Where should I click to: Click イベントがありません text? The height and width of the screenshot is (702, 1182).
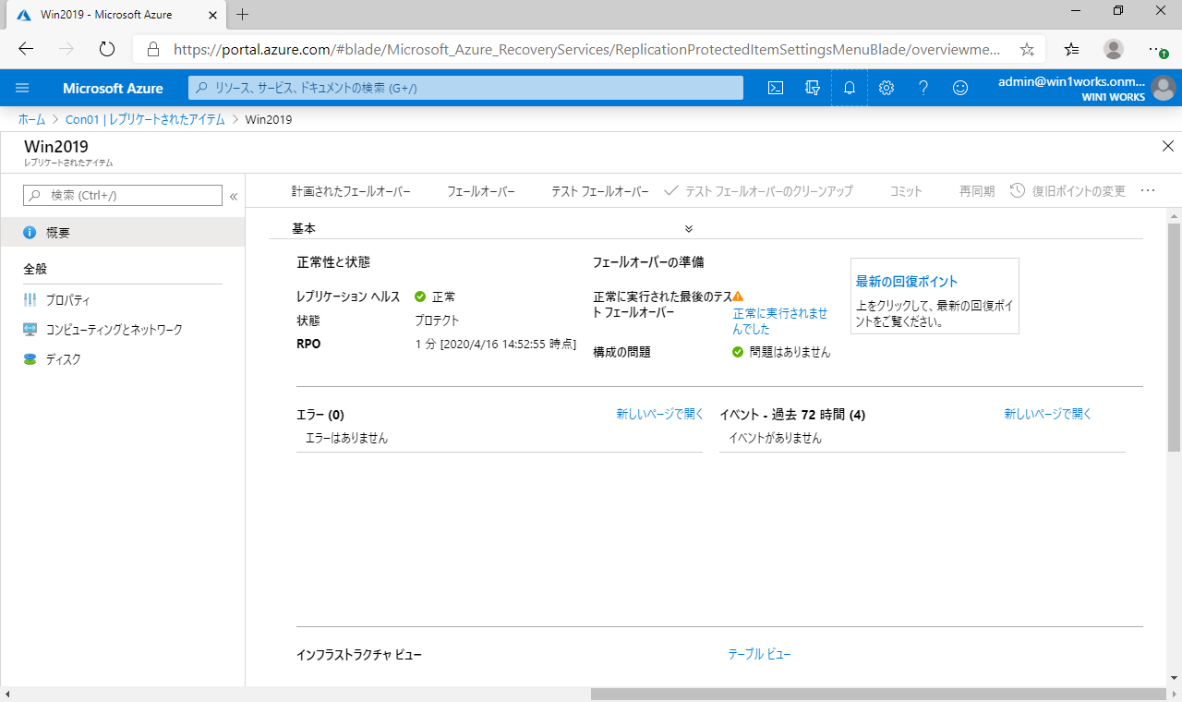[775, 438]
